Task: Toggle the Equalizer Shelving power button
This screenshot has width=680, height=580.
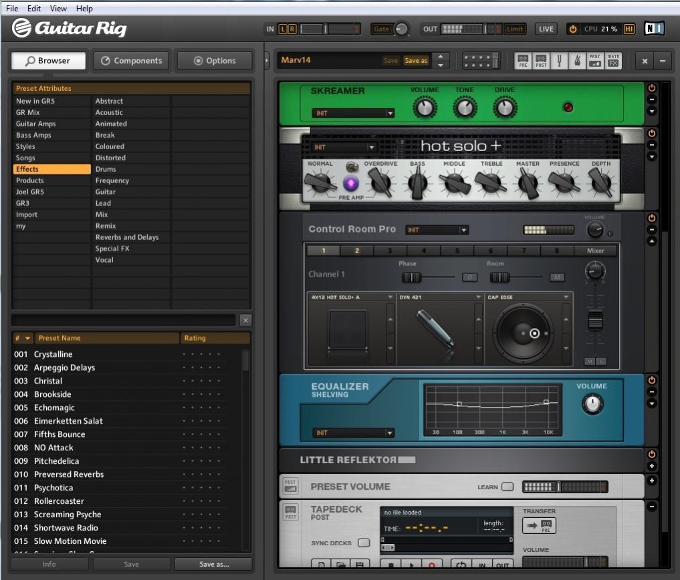Action: click(651, 380)
